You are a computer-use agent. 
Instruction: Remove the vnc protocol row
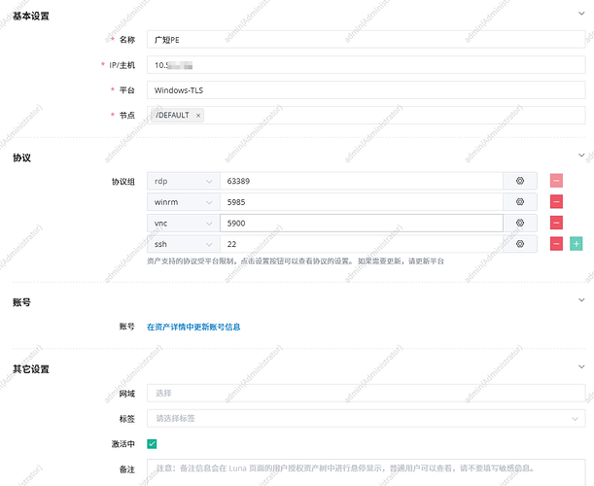click(557, 223)
